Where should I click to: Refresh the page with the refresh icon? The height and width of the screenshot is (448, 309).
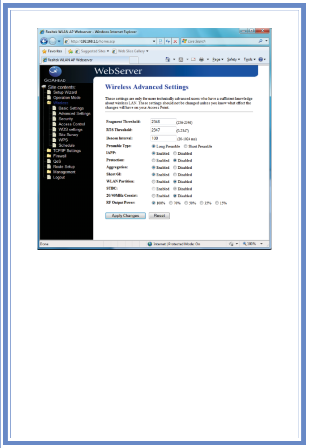coord(168,41)
